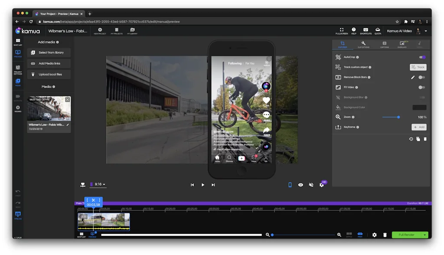The width and height of the screenshot is (444, 255).
Task: Open the Shot List view in left sidebar
Action: 18,42
